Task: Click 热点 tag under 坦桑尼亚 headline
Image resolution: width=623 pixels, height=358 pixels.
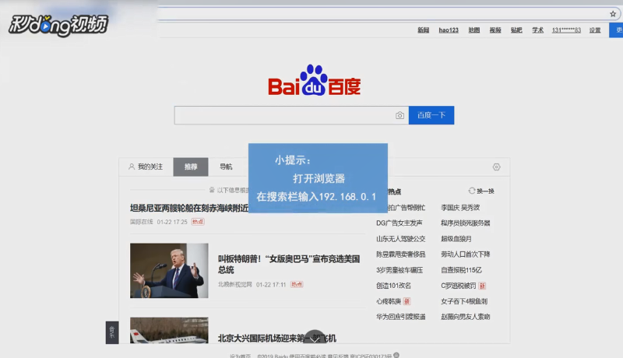Action: (198, 222)
